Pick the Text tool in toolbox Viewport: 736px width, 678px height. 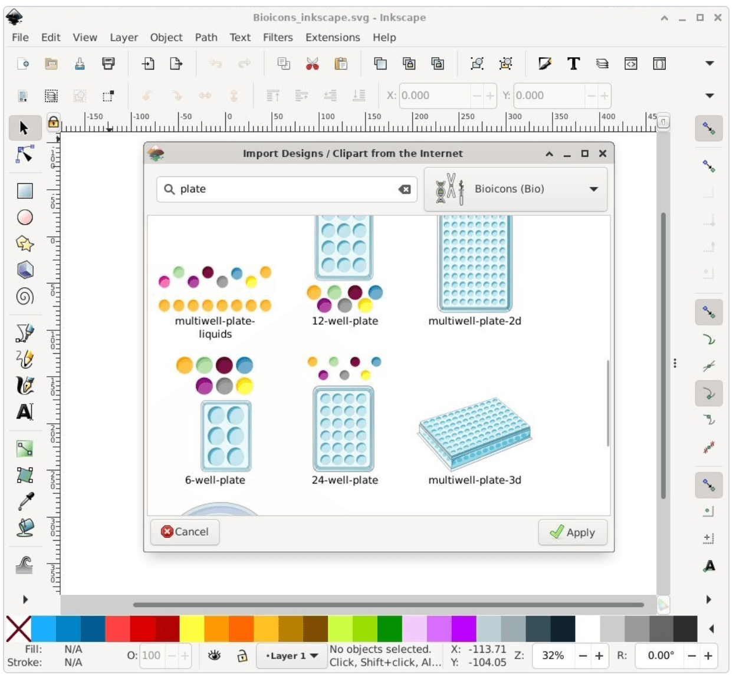click(x=25, y=412)
